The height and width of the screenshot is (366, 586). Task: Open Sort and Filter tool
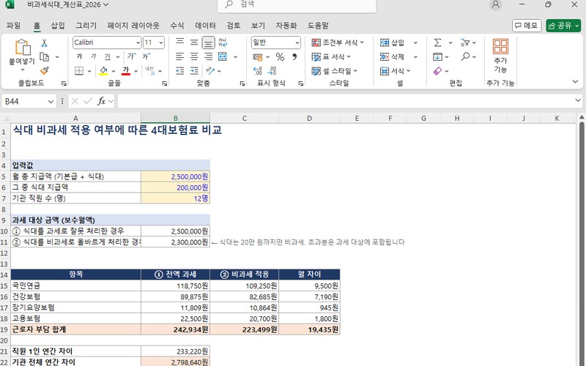[x=465, y=42]
